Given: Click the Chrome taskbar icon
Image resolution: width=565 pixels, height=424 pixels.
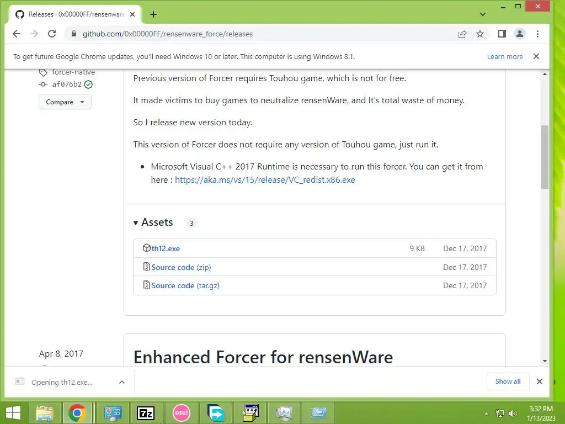Looking at the screenshot, I should pyautogui.click(x=77, y=413).
